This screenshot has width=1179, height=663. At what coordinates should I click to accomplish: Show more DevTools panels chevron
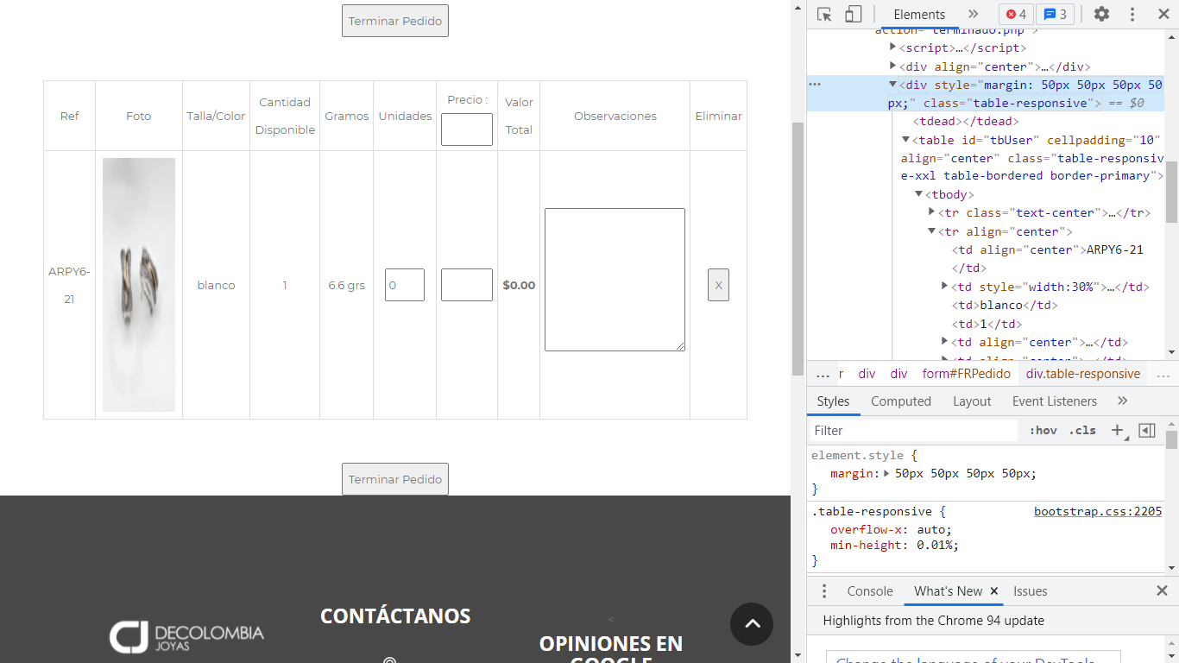click(x=974, y=14)
